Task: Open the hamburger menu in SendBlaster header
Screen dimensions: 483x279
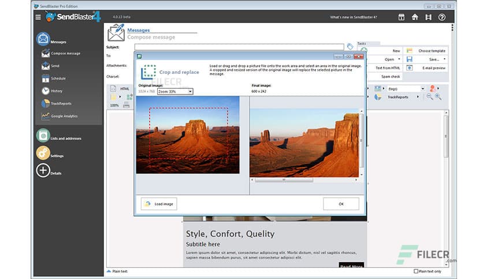Action: coord(38,17)
